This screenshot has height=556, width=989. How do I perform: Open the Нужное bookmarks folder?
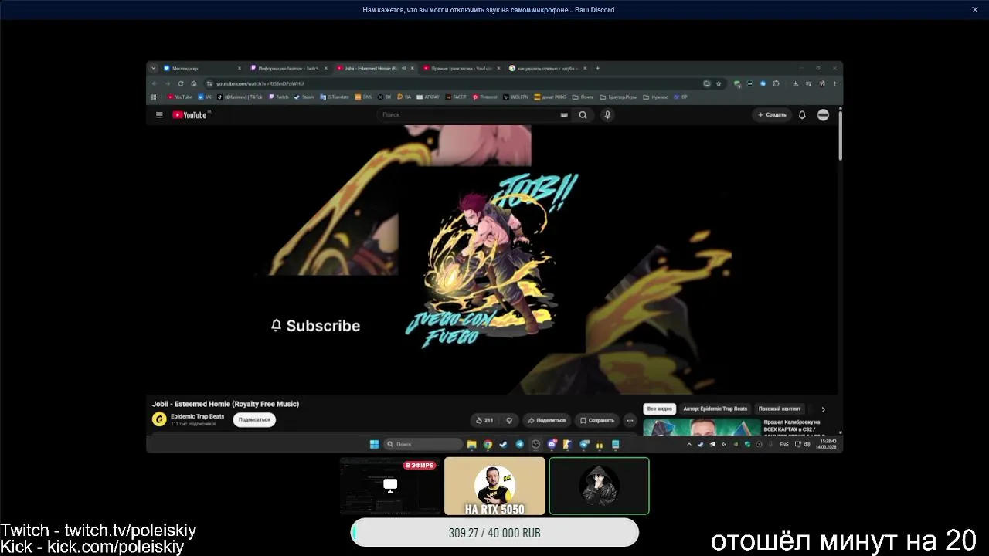655,97
